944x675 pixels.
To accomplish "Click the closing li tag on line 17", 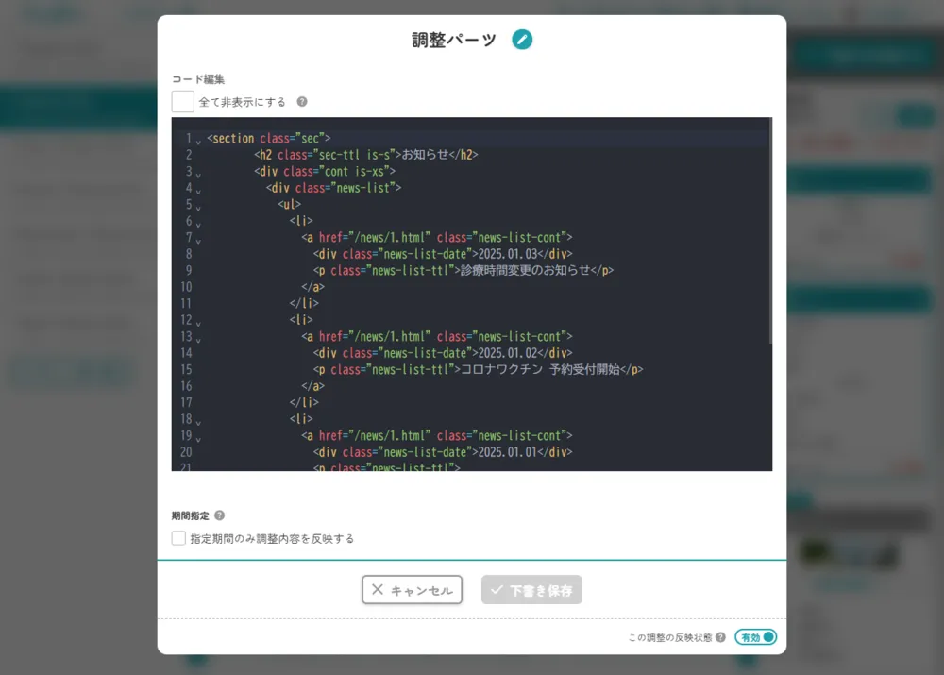I will (x=304, y=402).
